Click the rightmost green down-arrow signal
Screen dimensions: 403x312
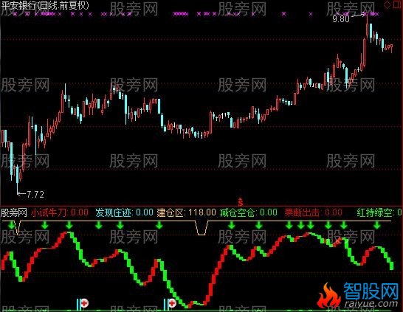[x=377, y=226]
